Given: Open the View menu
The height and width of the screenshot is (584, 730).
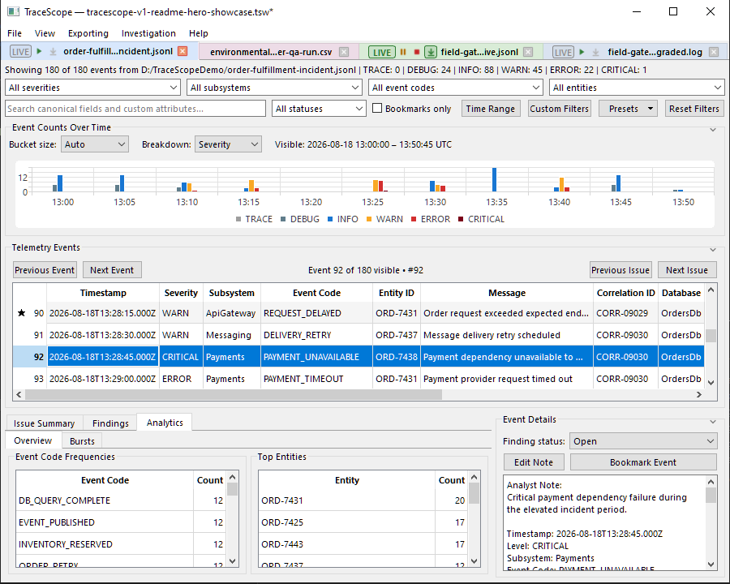Looking at the screenshot, I should 45,33.
